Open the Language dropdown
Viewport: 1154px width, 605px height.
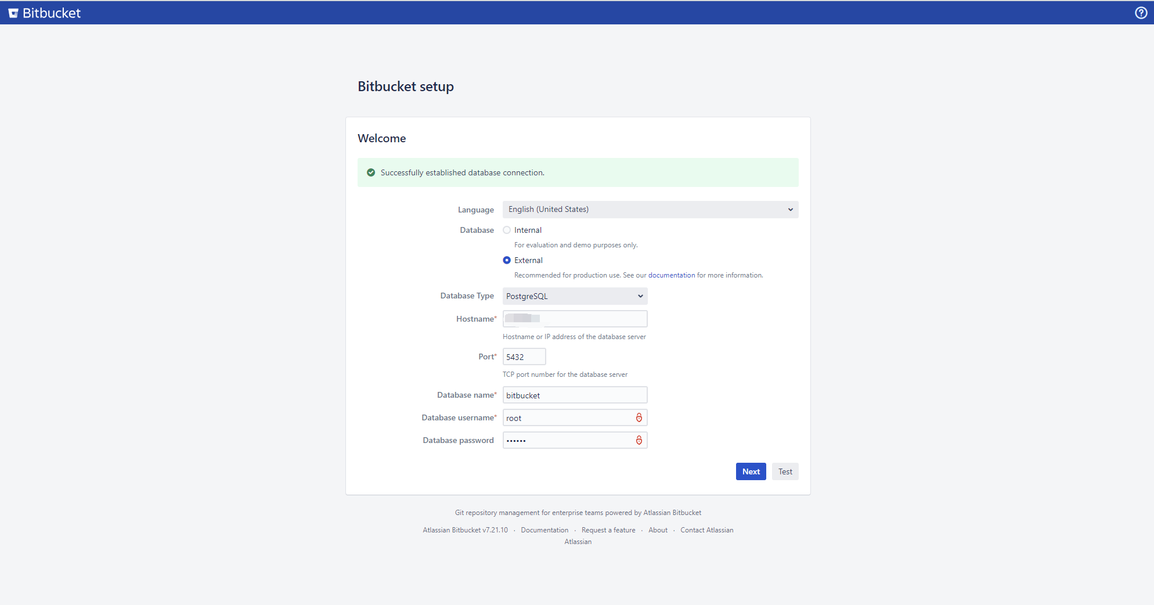click(650, 210)
